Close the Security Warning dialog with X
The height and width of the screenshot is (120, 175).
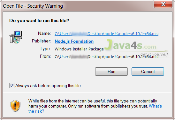163,4
